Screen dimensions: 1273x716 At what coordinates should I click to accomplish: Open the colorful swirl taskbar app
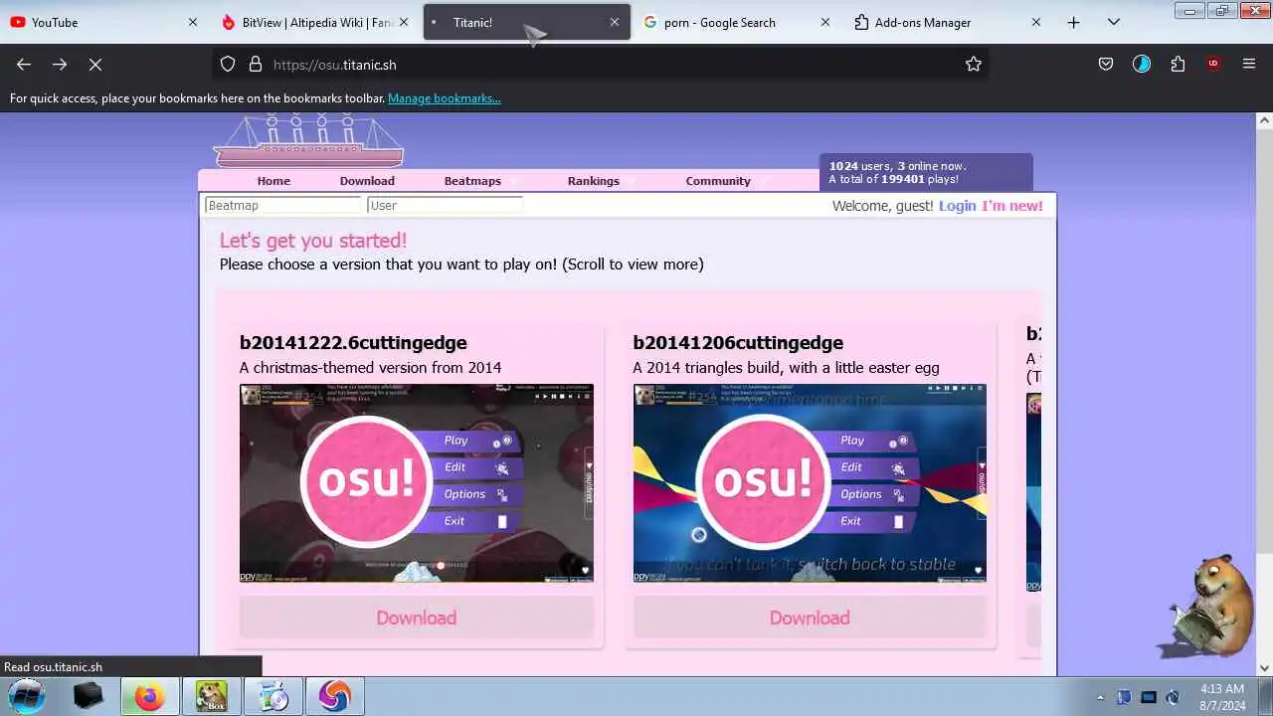334,696
